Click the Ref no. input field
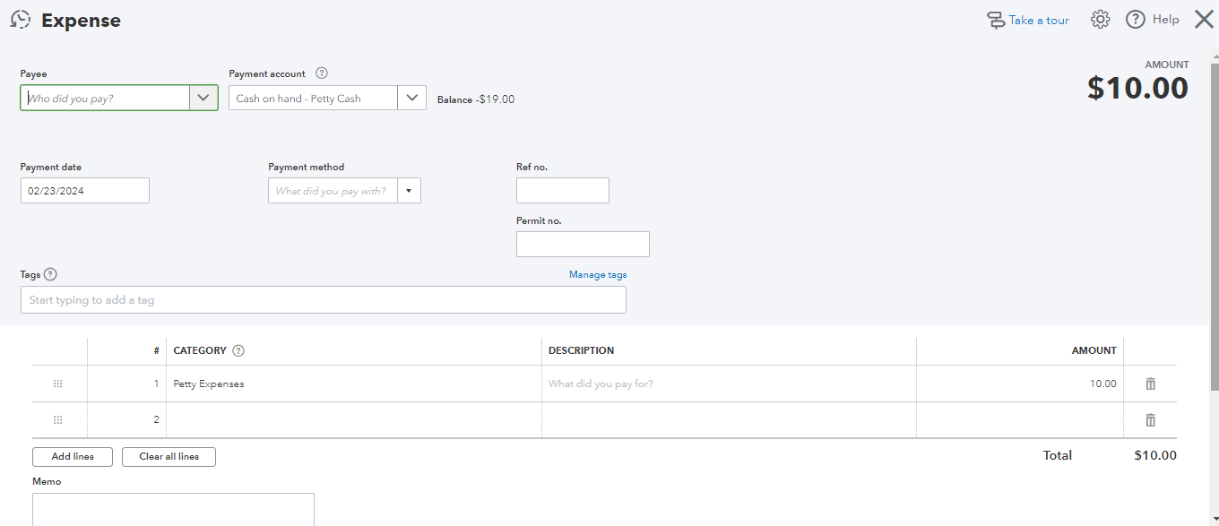 point(562,191)
